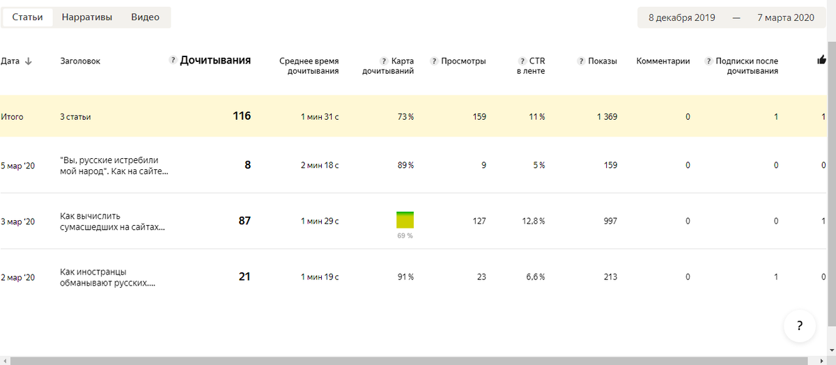The height and width of the screenshot is (365, 836).
Task: Click help icon next to Показы header
Action: click(x=581, y=61)
